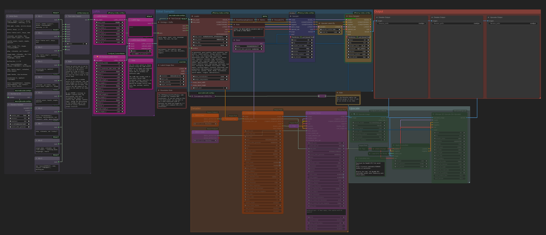Open control_after_generate dropdown in the Seed node

[x=249, y=49]
